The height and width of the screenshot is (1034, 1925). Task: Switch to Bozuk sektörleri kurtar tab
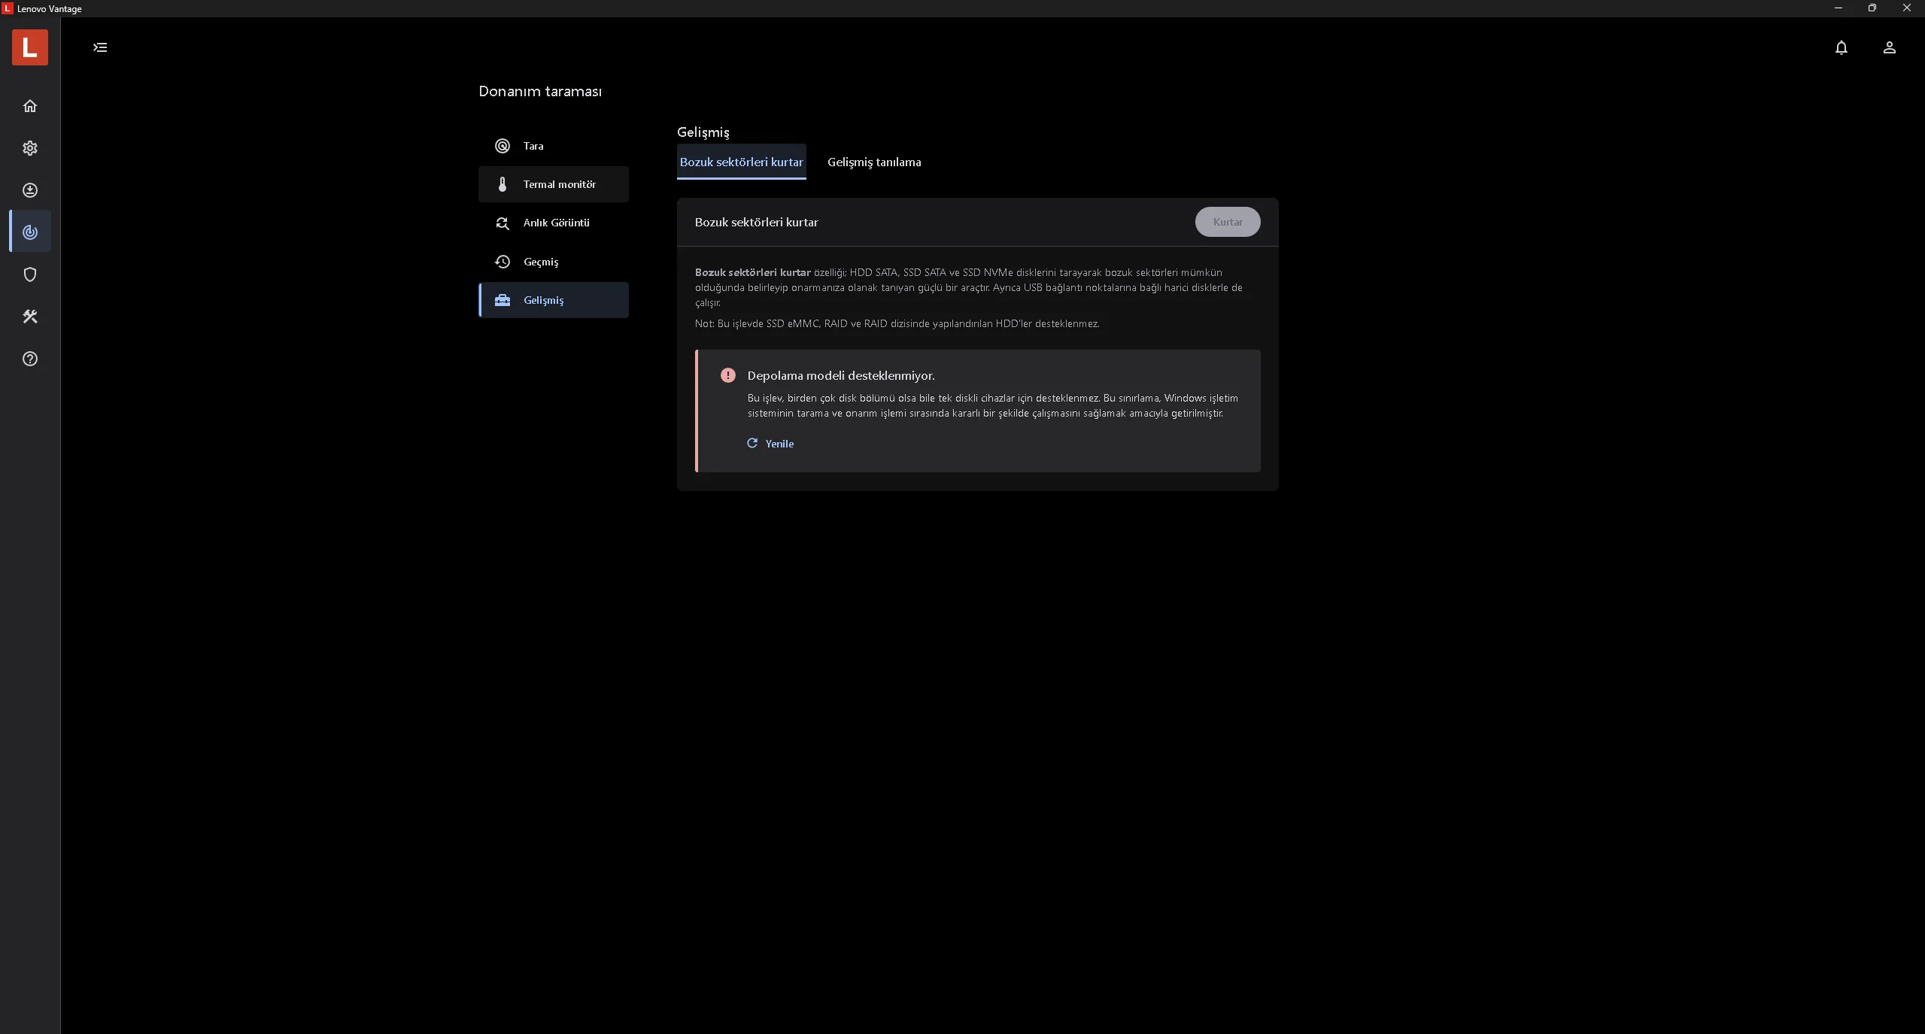pos(741,162)
